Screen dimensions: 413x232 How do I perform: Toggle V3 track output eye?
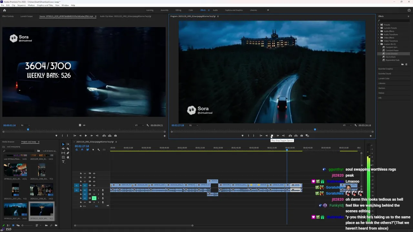(94, 178)
